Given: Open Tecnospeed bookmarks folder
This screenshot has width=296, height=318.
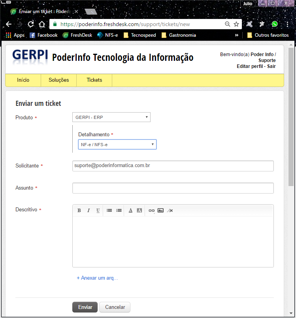Looking at the screenshot, I should (140, 35).
